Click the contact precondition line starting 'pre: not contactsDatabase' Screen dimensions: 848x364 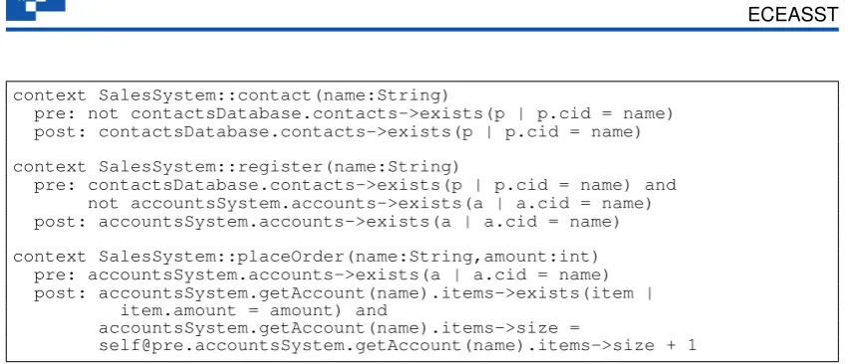pos(354,114)
